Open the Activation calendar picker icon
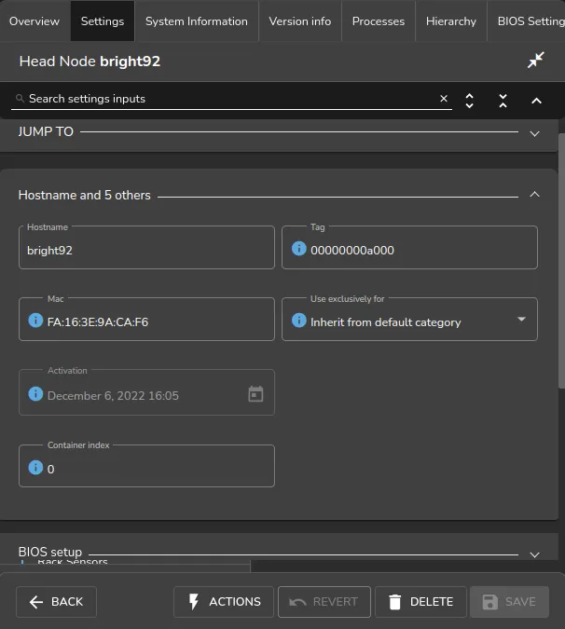 (255, 394)
